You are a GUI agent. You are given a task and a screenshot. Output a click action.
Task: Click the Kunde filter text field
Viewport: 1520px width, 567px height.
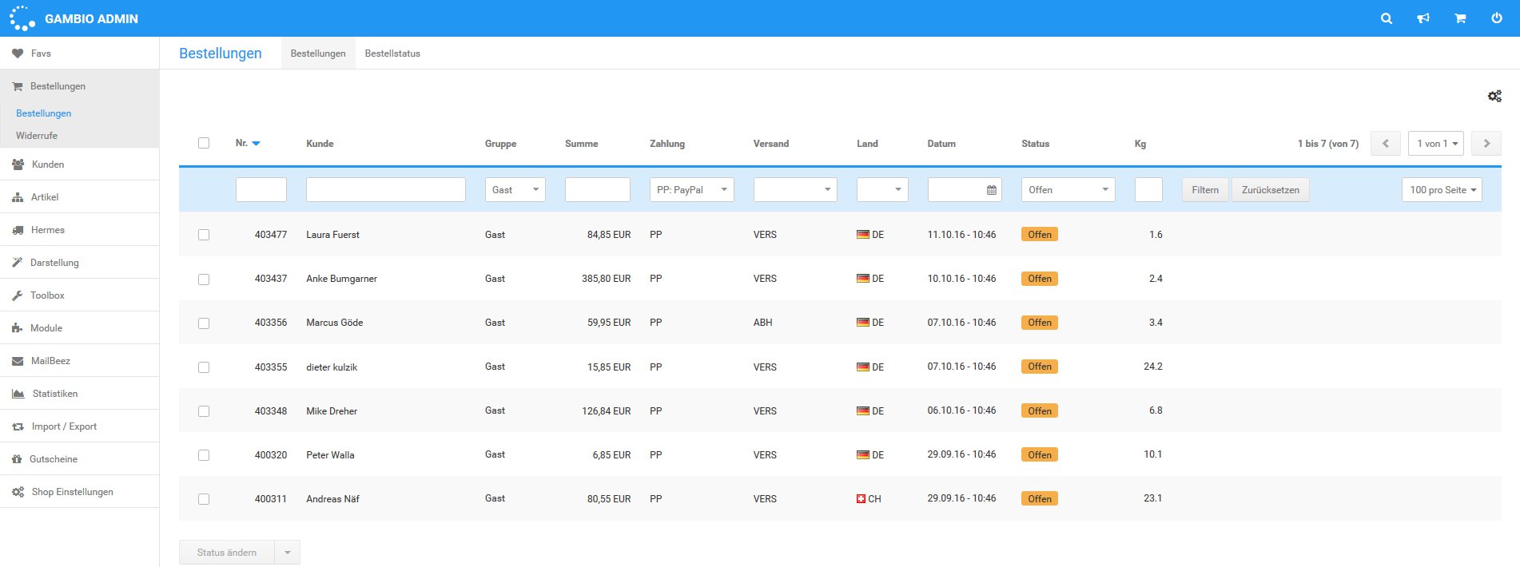385,190
